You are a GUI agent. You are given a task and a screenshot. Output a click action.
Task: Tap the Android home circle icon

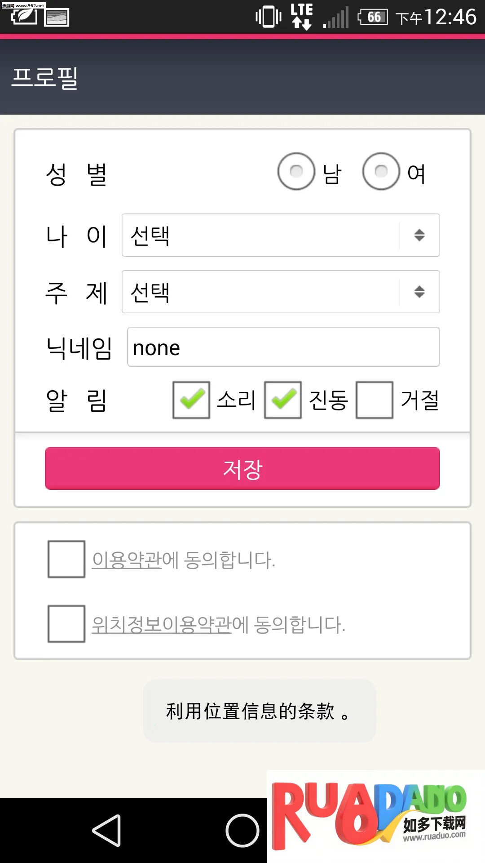[242, 831]
